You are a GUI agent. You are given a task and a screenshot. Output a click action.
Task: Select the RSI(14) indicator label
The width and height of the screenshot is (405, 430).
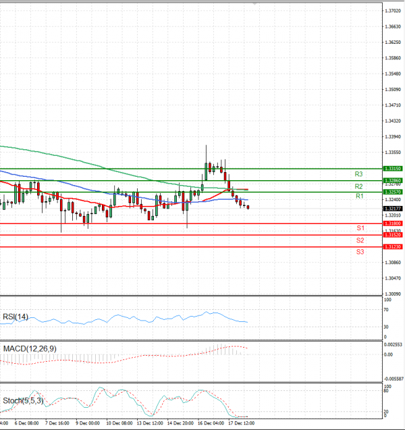[16, 317]
